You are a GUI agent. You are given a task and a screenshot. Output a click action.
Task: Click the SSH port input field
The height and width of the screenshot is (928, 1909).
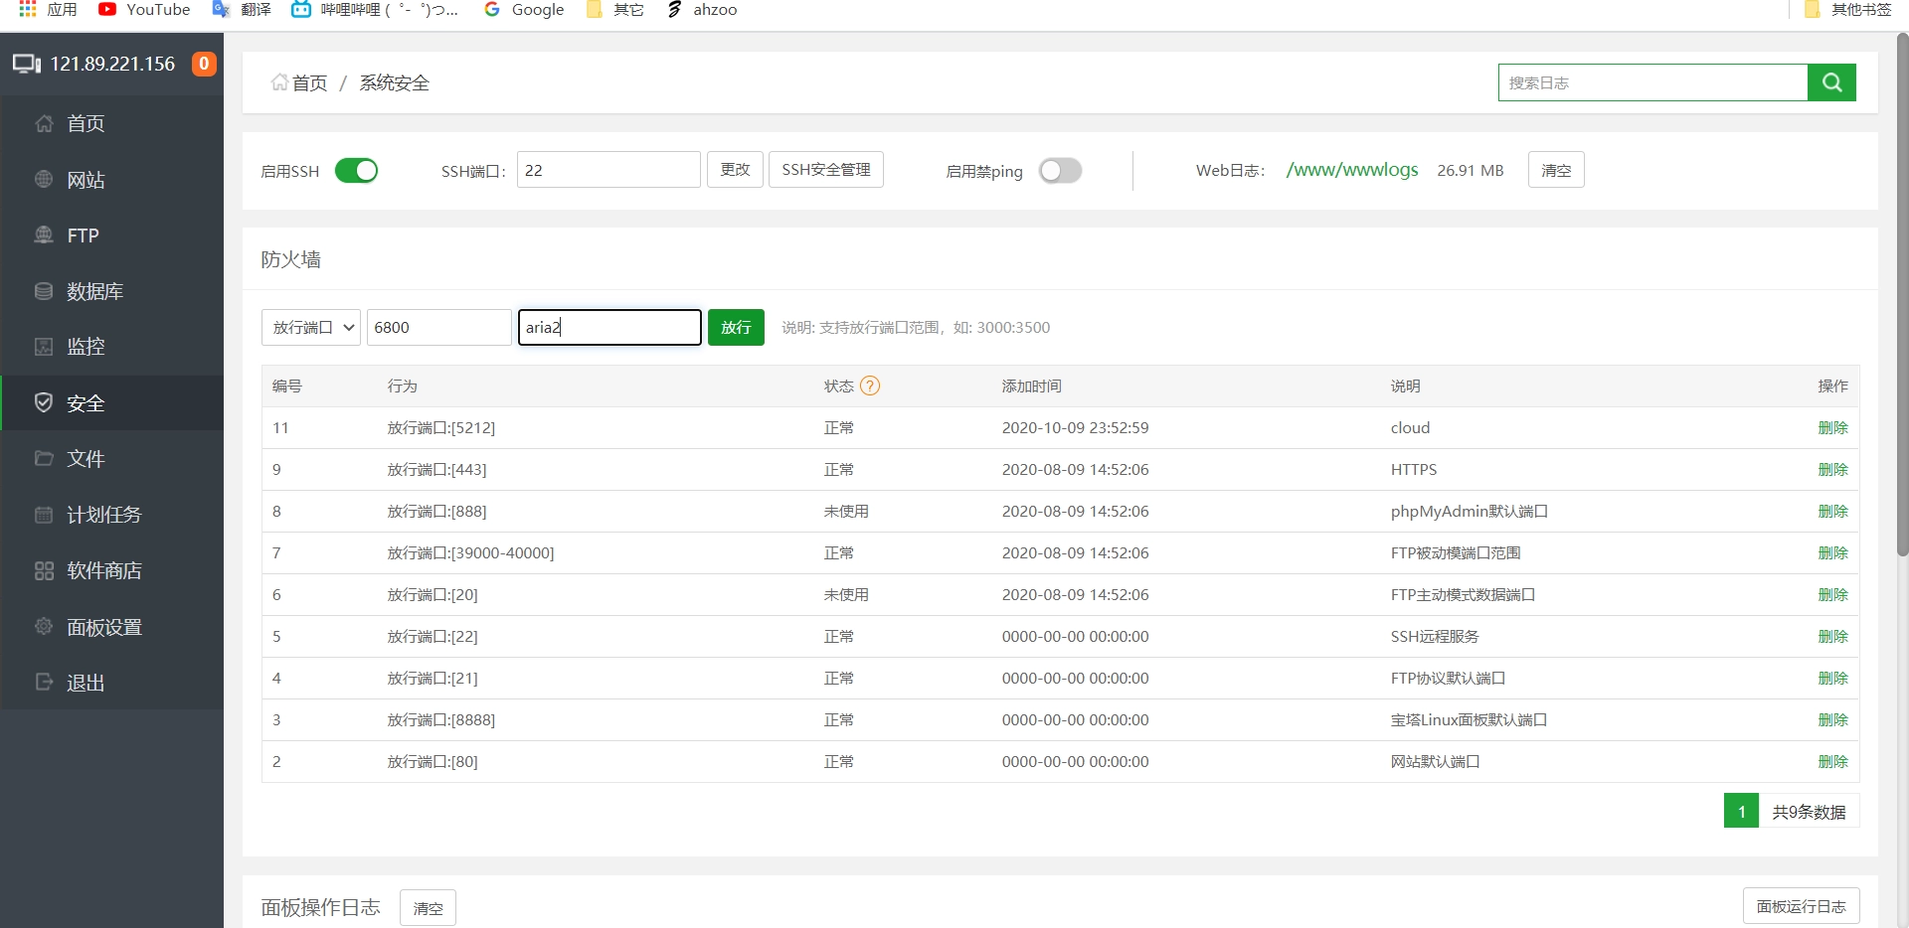(608, 170)
